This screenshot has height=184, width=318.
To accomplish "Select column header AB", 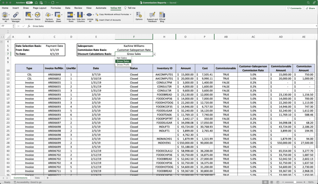I will point(226,37).
